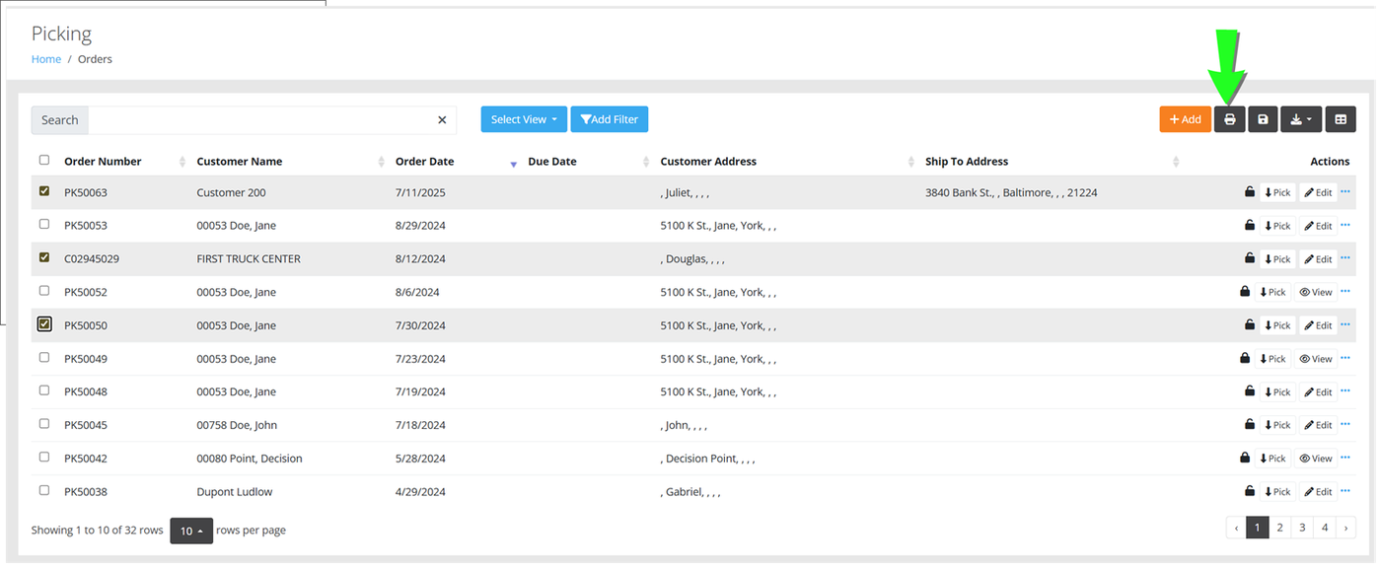Uncheck the checkbox for order C02945029
Image resolution: width=1381 pixels, height=568 pixels.
[x=43, y=257]
